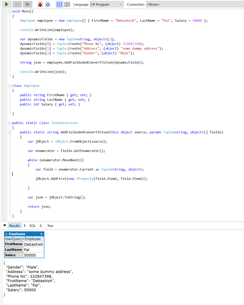This screenshot has width=244, height=305.
Task: Select the IL tab
Action: coord(41,226)
